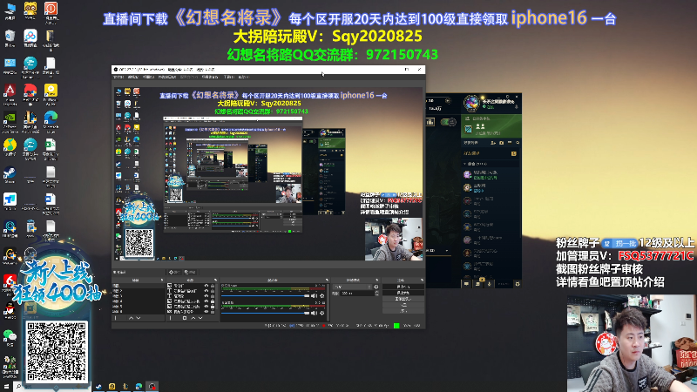The width and height of the screenshot is (697, 392).
Task: Toggle eye of fifth source row
Action: tap(206, 307)
